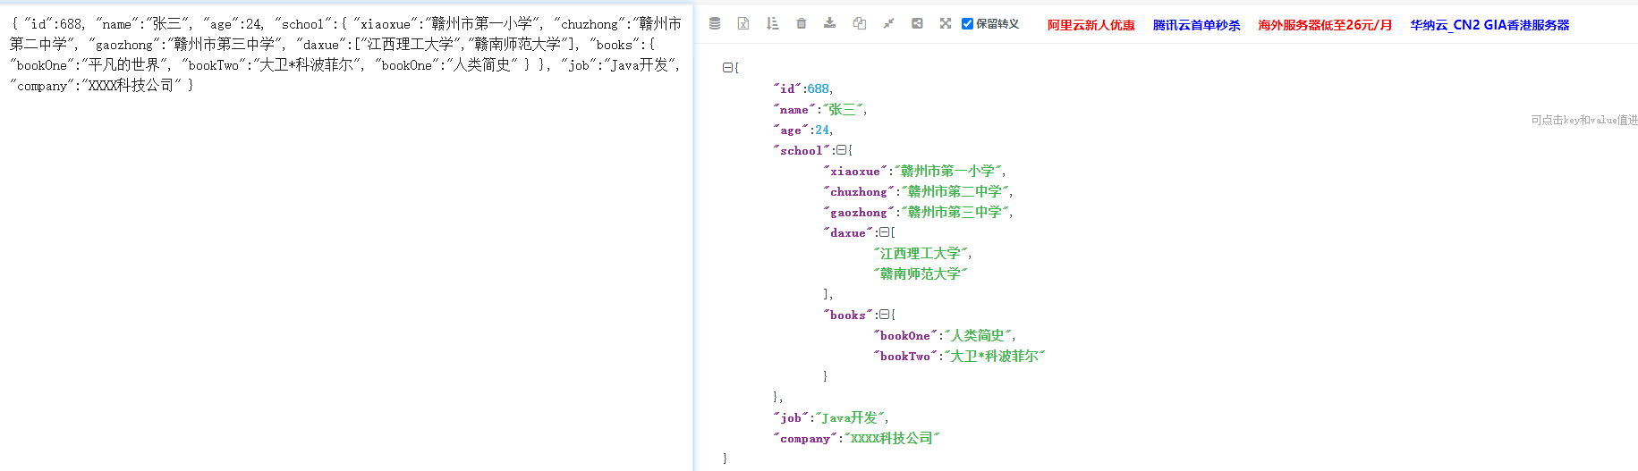Screen dimensions: 1638x471
Task: Collapse the school object node
Action: click(841, 150)
